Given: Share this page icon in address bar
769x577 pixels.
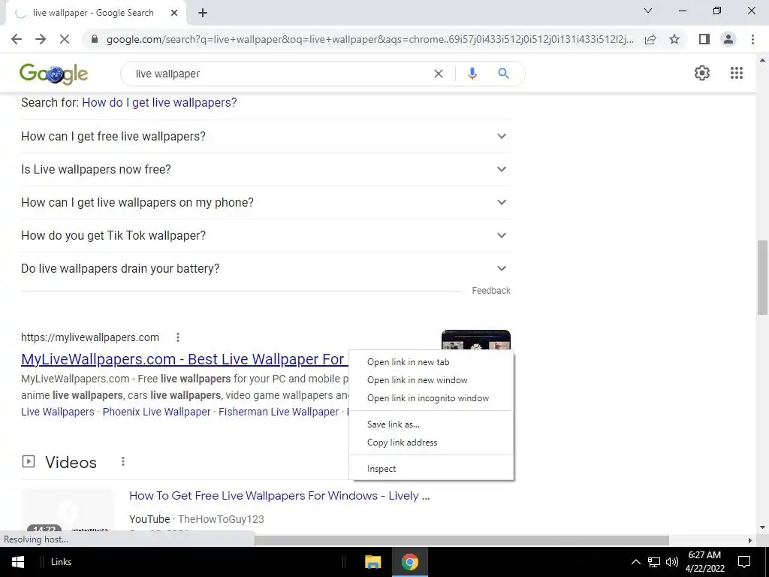Looking at the screenshot, I should pos(650,39).
